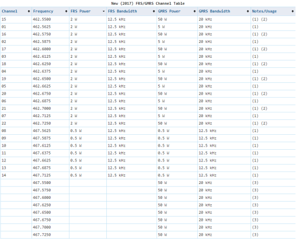Click the FRS Bandwidth header label
Viewport: 296px width, 239px height.
(122, 11)
